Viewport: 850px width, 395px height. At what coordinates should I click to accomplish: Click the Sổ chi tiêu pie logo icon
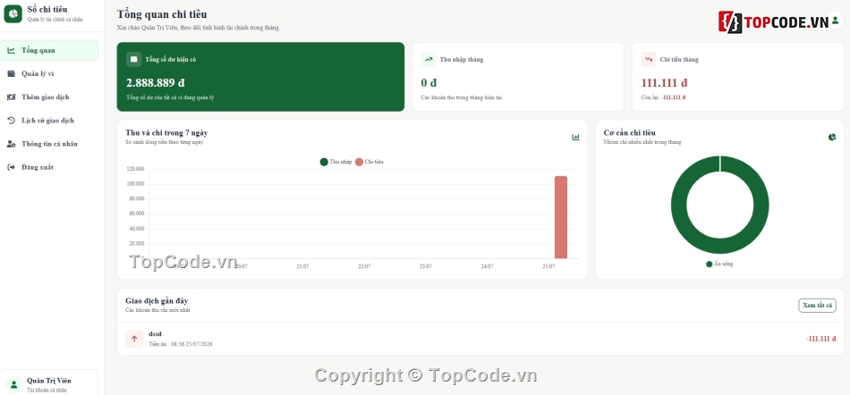tap(13, 13)
